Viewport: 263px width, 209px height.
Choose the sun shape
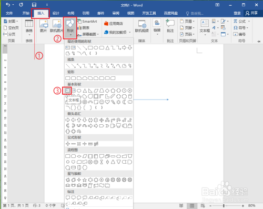tap(118, 102)
